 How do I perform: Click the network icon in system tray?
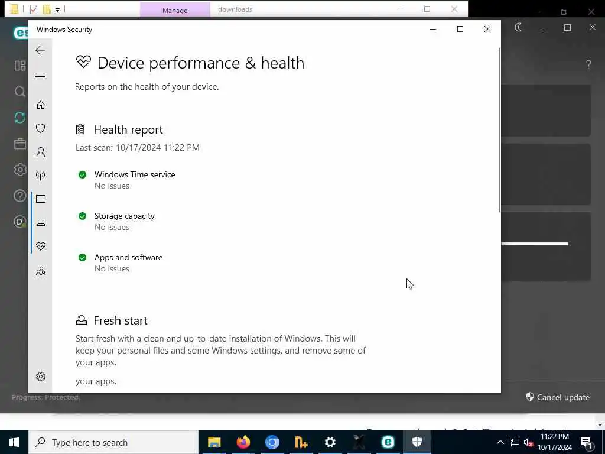515,442
